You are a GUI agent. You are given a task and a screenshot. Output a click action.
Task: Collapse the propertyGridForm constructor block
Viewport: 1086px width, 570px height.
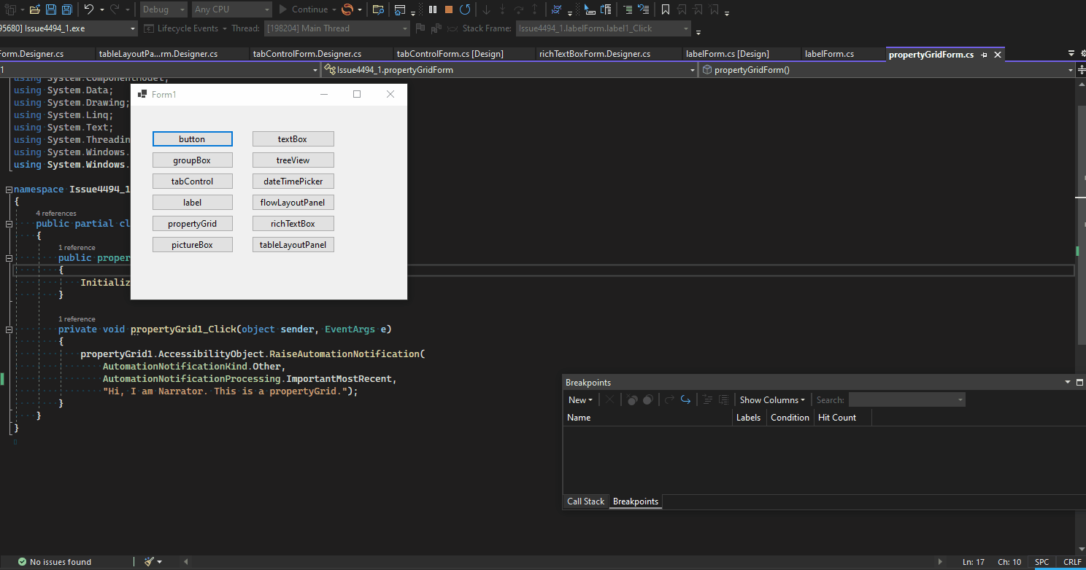point(9,258)
